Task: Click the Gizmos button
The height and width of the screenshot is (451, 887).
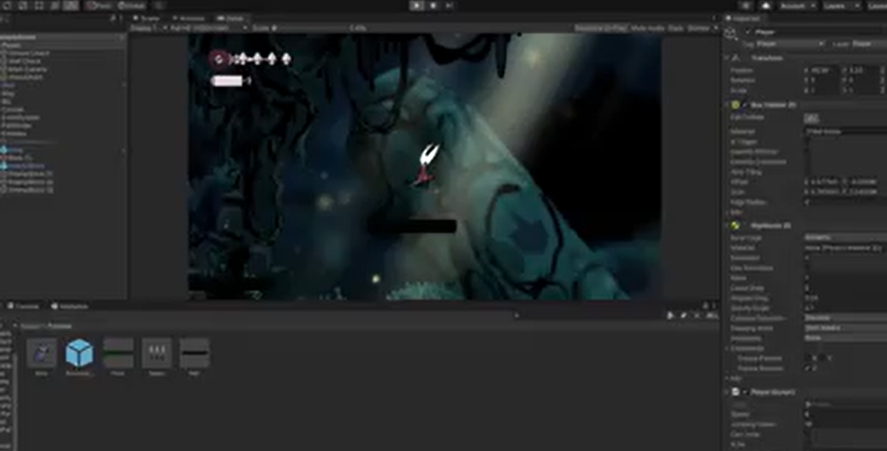Action: [699, 27]
